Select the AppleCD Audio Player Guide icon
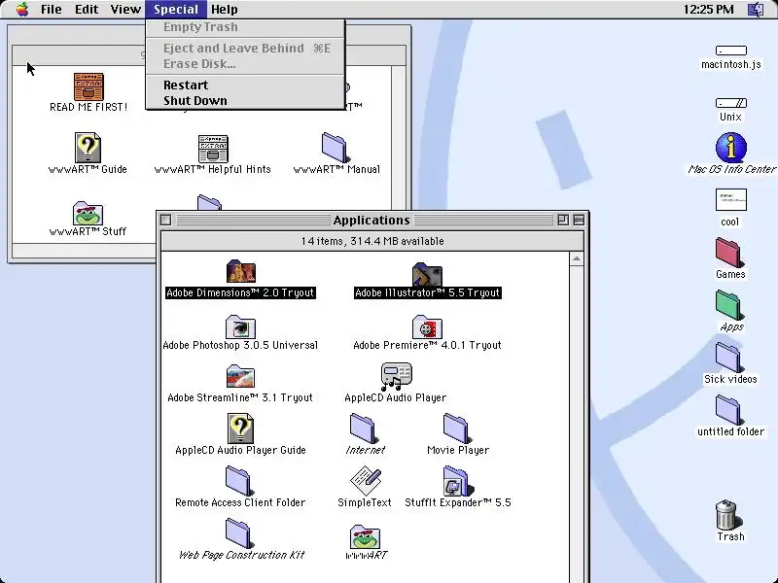 [x=240, y=429]
